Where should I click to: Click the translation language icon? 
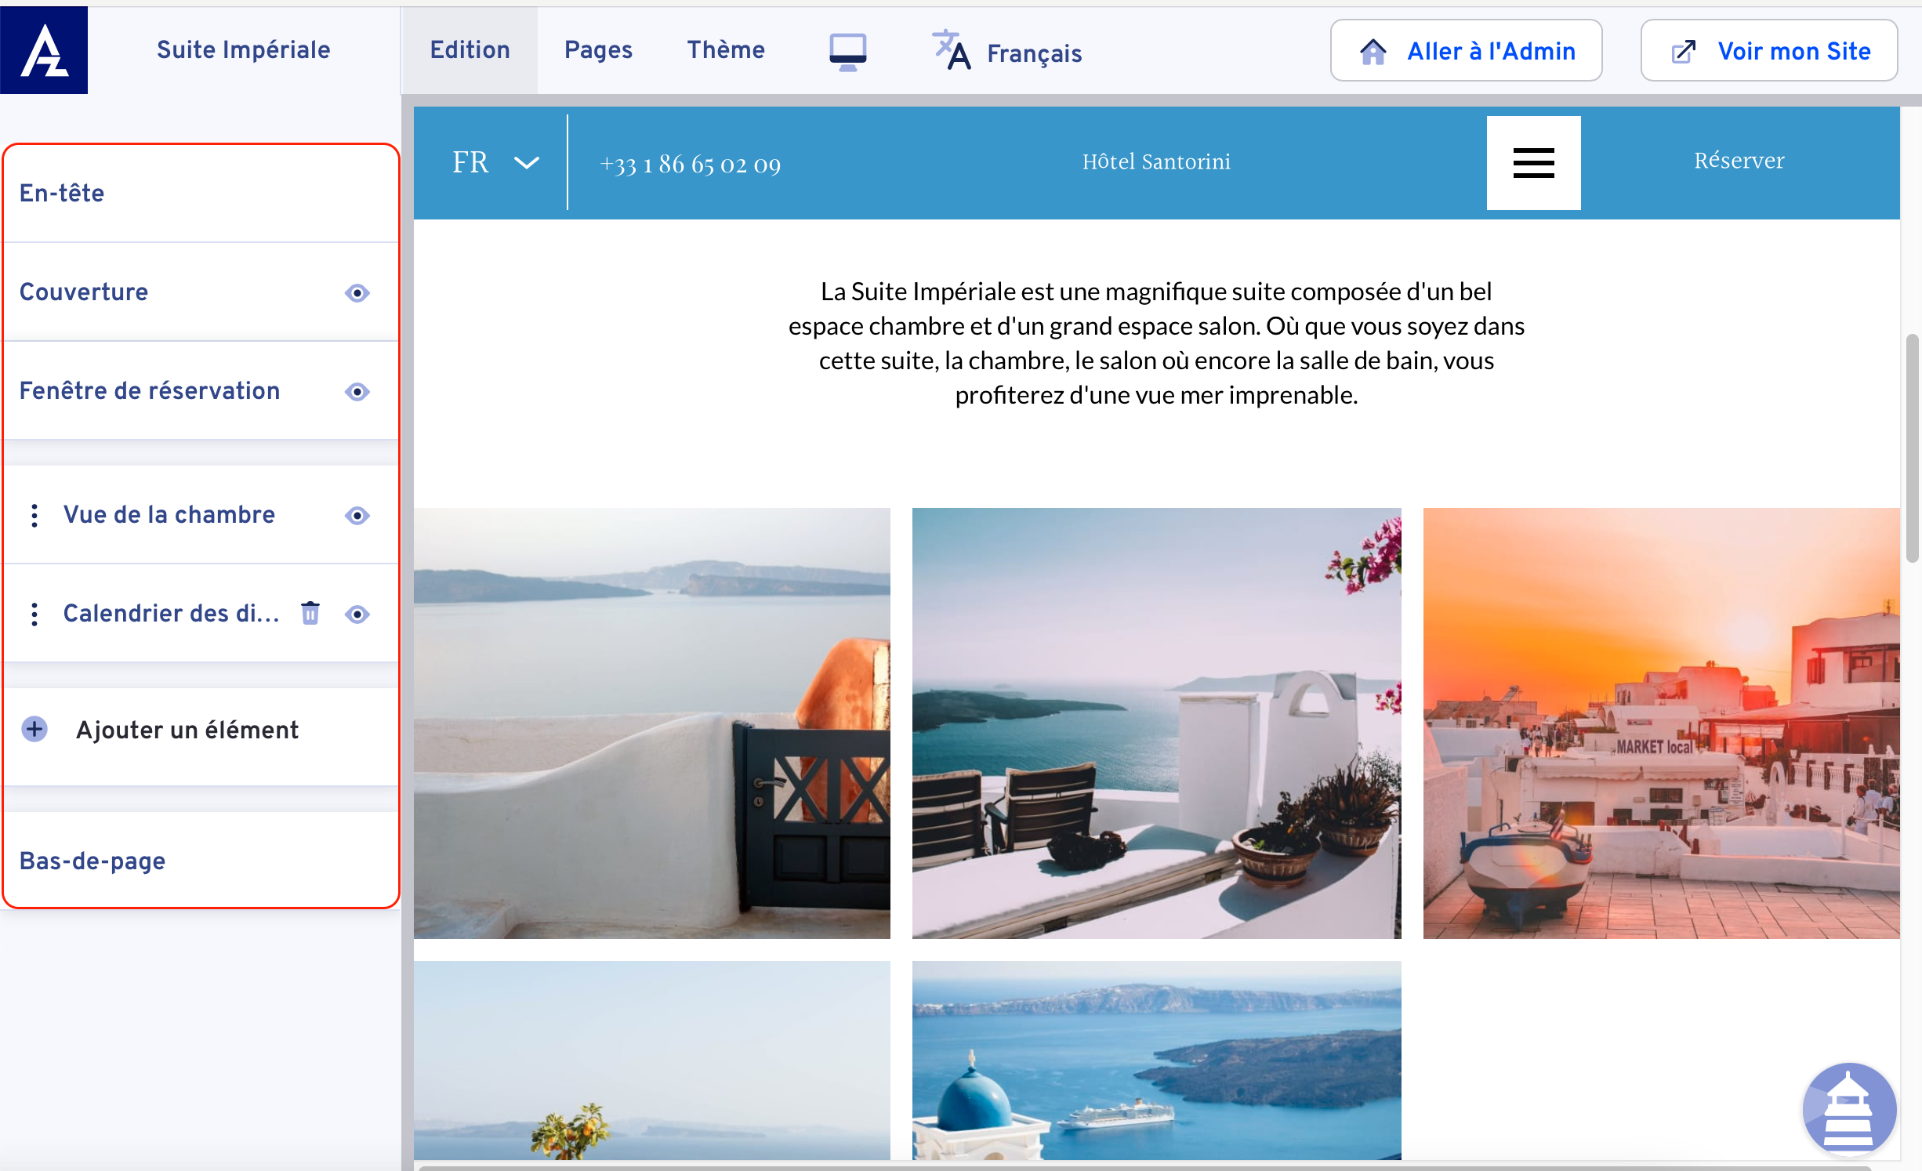point(952,50)
